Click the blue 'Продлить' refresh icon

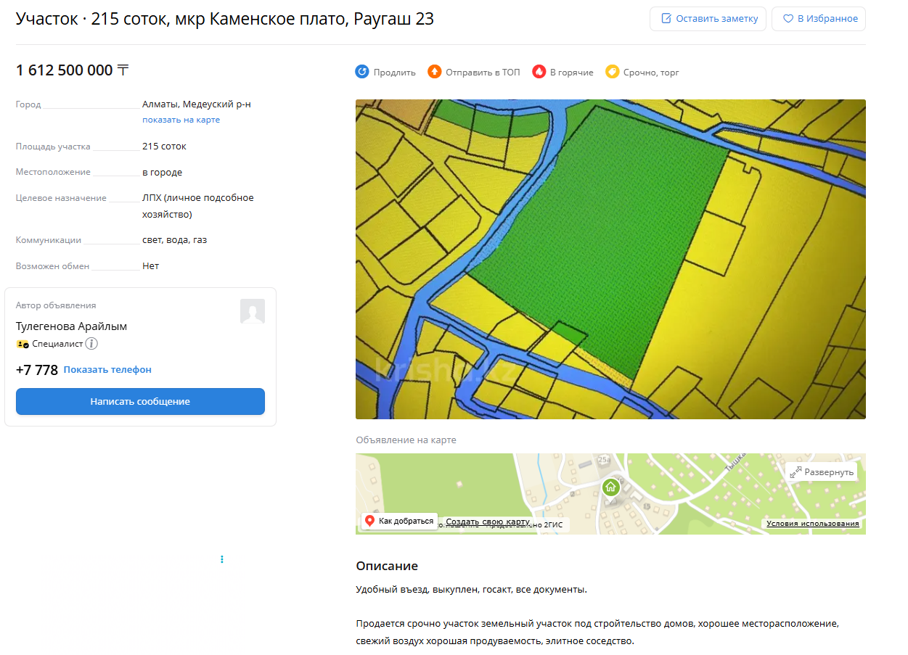click(362, 72)
